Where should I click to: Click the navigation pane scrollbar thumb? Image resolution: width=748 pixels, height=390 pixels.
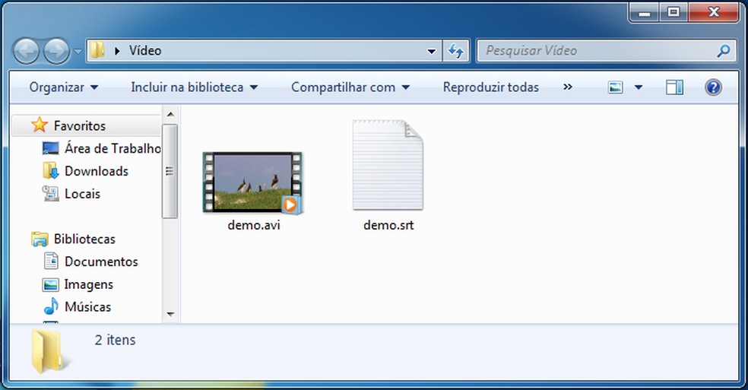coord(170,171)
